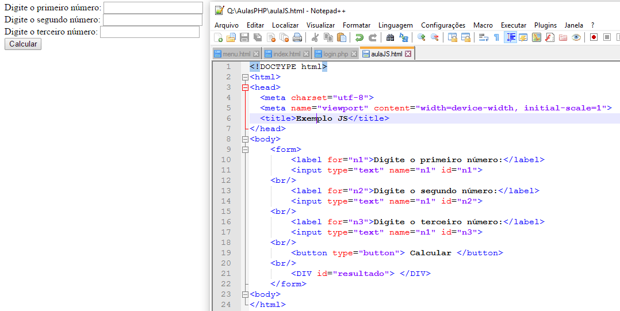Print the document with printer icon

point(297,37)
